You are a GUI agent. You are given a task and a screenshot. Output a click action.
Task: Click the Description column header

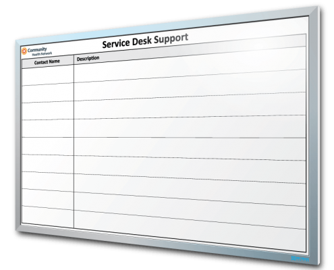tap(88, 59)
